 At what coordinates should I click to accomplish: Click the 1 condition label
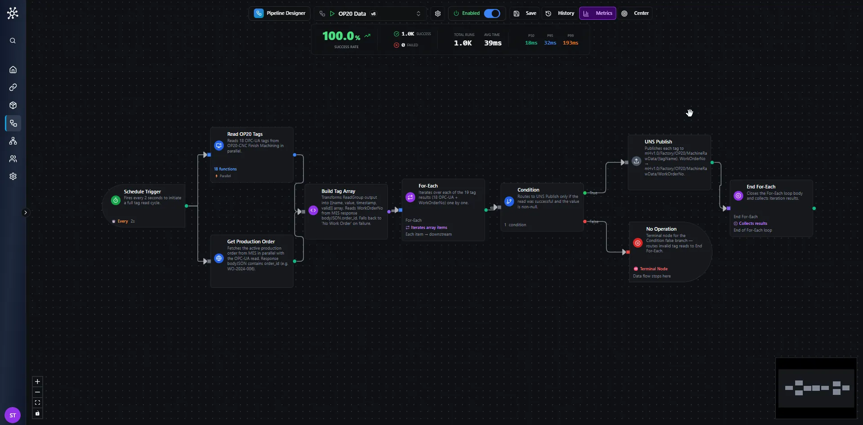coord(515,225)
